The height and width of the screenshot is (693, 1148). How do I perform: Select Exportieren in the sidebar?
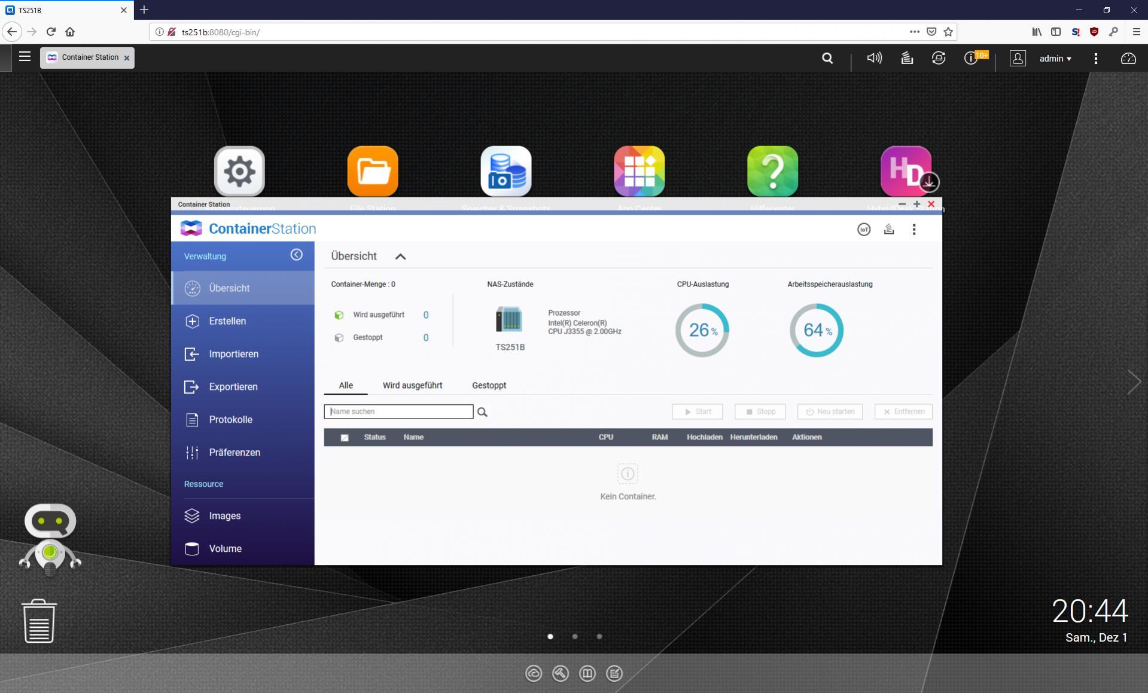pyautogui.click(x=243, y=387)
